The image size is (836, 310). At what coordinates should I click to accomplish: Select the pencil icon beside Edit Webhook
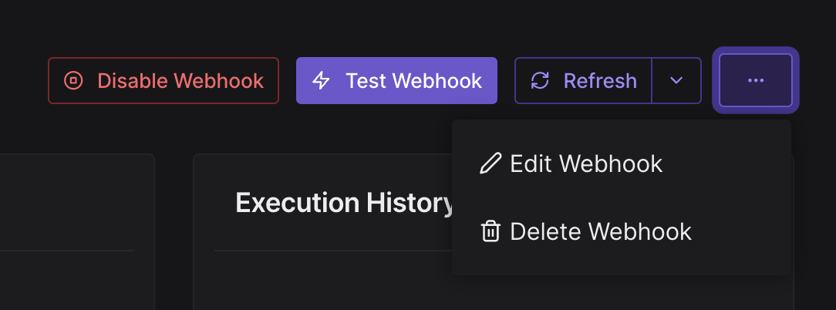pos(490,163)
